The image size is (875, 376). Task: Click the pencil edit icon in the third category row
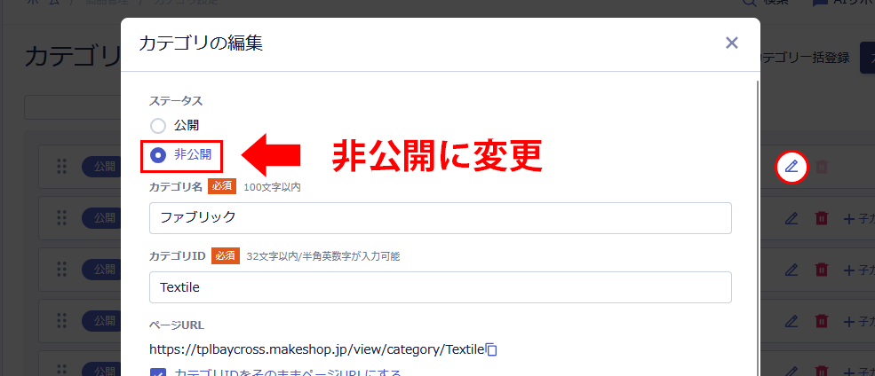click(x=791, y=270)
